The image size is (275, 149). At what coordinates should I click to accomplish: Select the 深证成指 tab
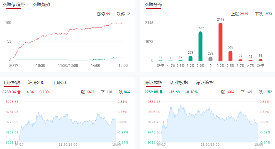pyautogui.click(x=153, y=82)
